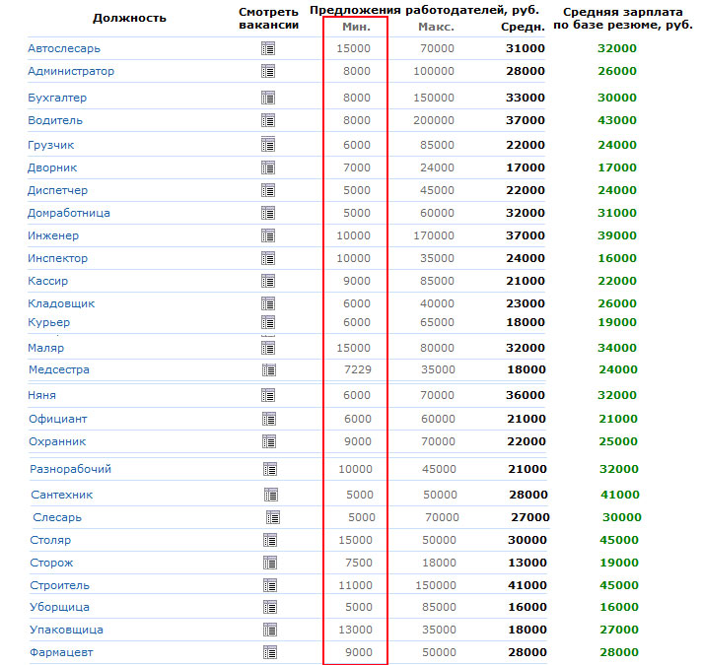Click the vacancies icon for Инженер

pos(267,236)
